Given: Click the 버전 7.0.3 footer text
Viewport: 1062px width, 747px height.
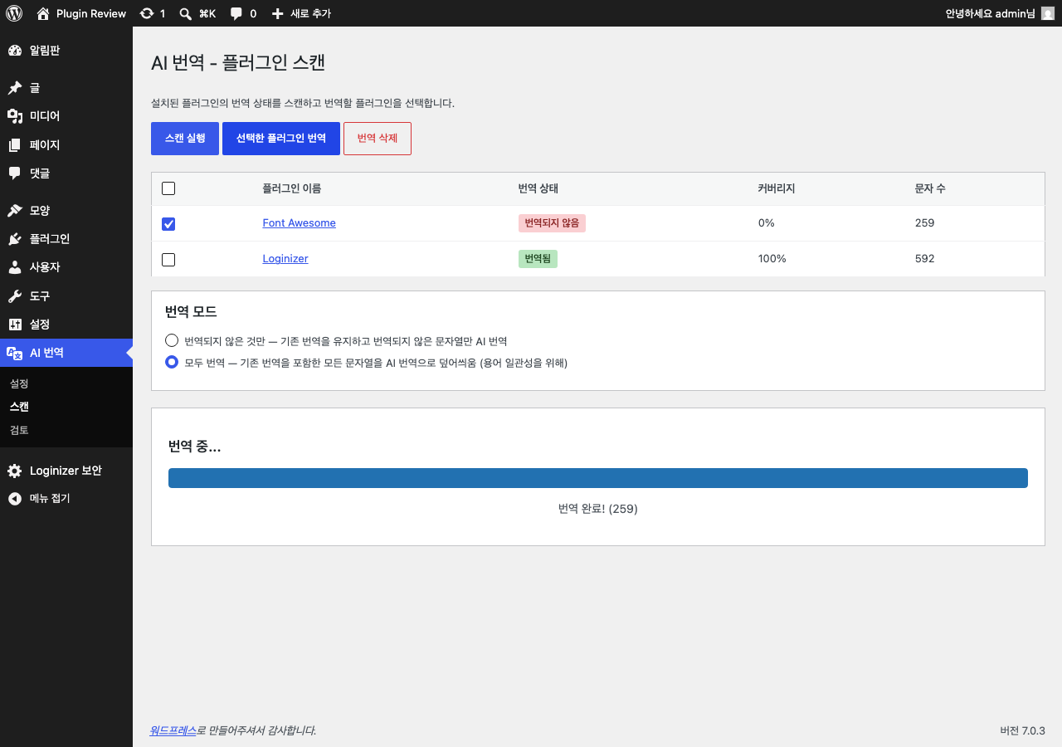Looking at the screenshot, I should pyautogui.click(x=1023, y=730).
